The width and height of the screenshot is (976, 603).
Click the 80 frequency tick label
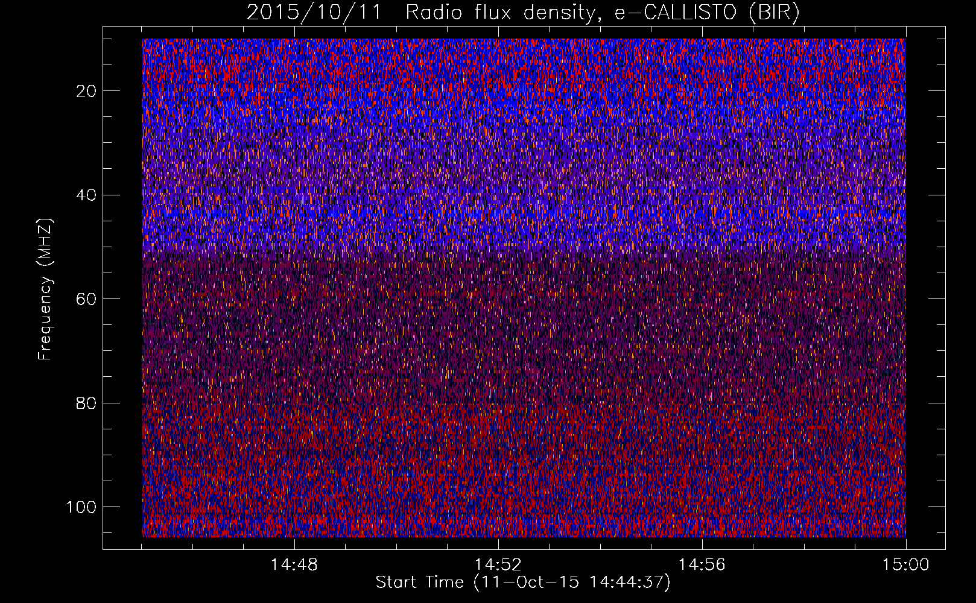coord(87,403)
